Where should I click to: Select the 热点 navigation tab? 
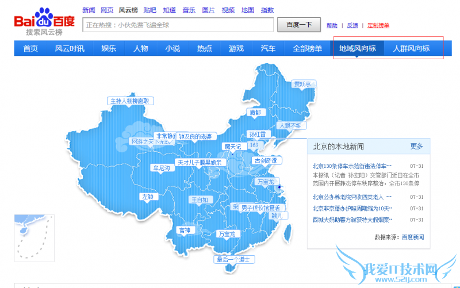point(205,48)
